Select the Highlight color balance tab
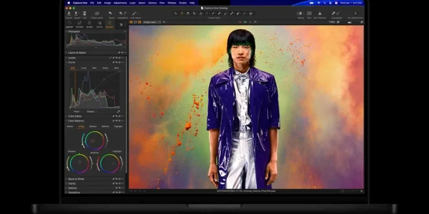Image resolution: width=429 pixels, height=214 pixels. point(118,126)
